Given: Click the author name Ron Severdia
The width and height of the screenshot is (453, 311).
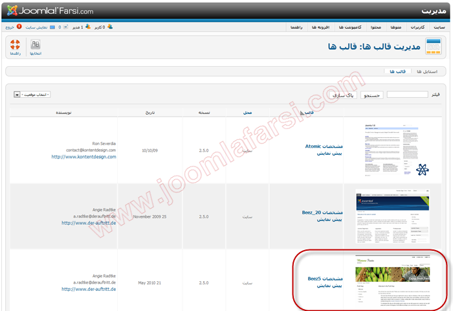Looking at the screenshot, I should click(x=104, y=143).
